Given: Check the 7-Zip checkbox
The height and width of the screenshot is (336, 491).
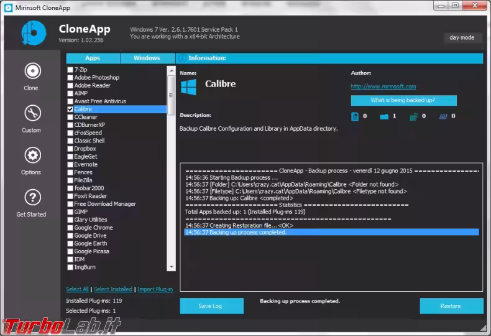Looking at the screenshot, I should pyautogui.click(x=70, y=70).
